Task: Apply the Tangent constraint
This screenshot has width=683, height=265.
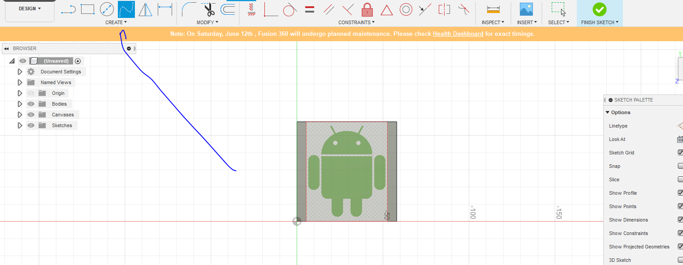Action: (290, 9)
